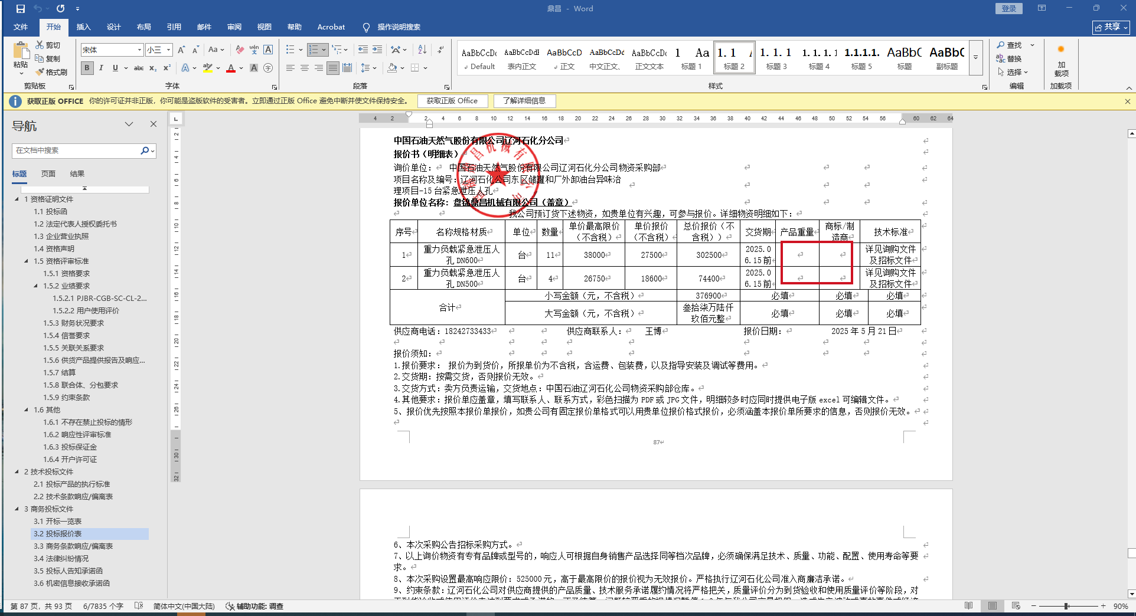Click the Clear All Formatting eraser icon

point(239,50)
